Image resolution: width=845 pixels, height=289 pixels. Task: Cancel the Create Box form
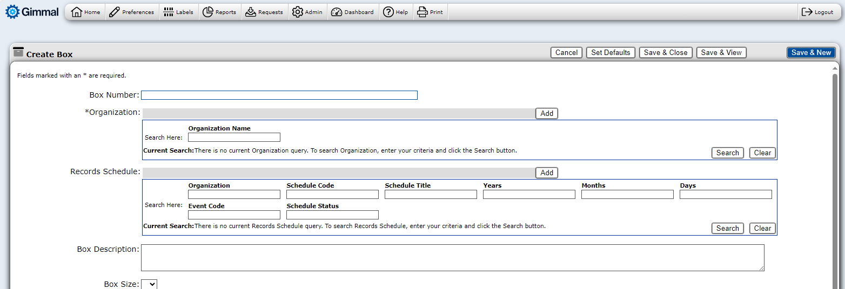pos(566,52)
